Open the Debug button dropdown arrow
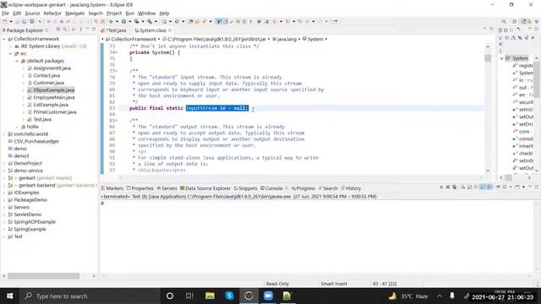 [x=117, y=21]
